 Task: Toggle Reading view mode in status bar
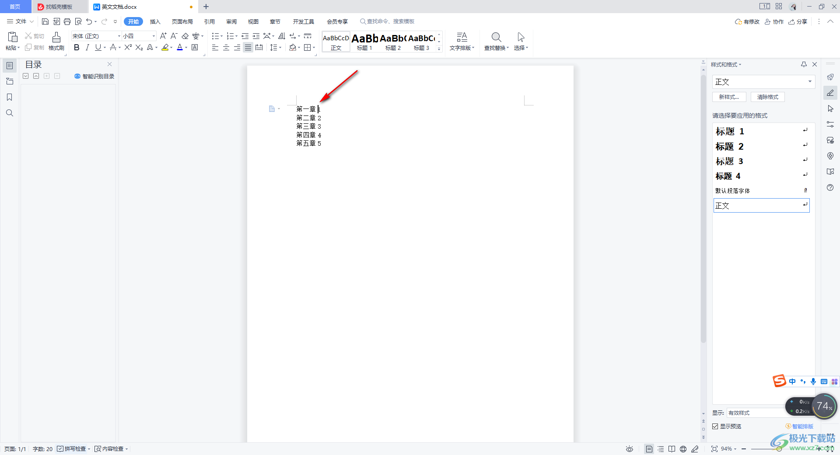pyautogui.click(x=672, y=449)
